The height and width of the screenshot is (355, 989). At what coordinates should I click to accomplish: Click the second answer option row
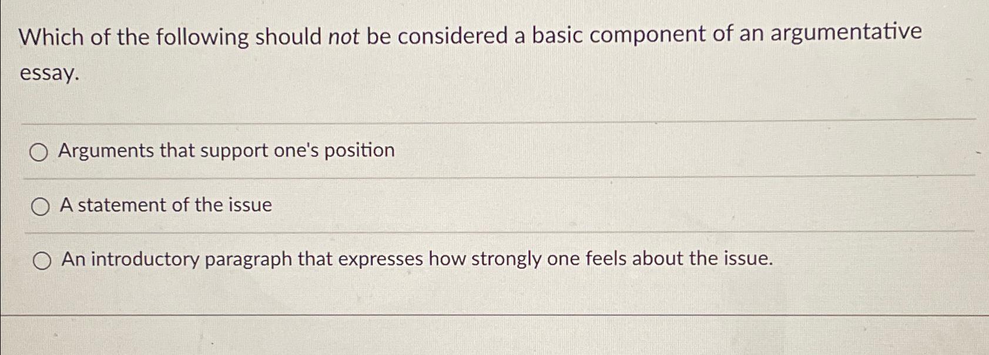point(470,205)
